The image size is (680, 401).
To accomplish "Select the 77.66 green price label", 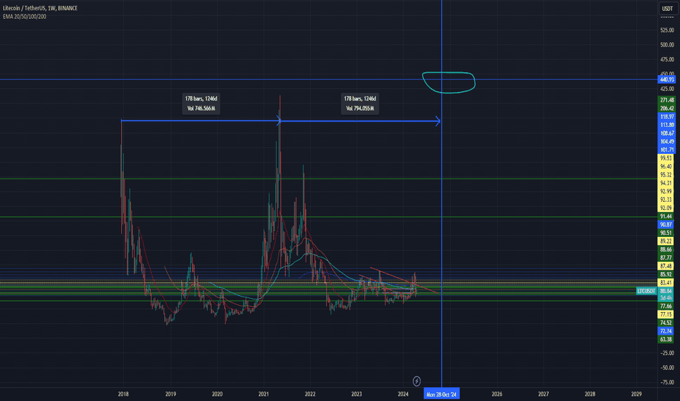I will 665,306.
